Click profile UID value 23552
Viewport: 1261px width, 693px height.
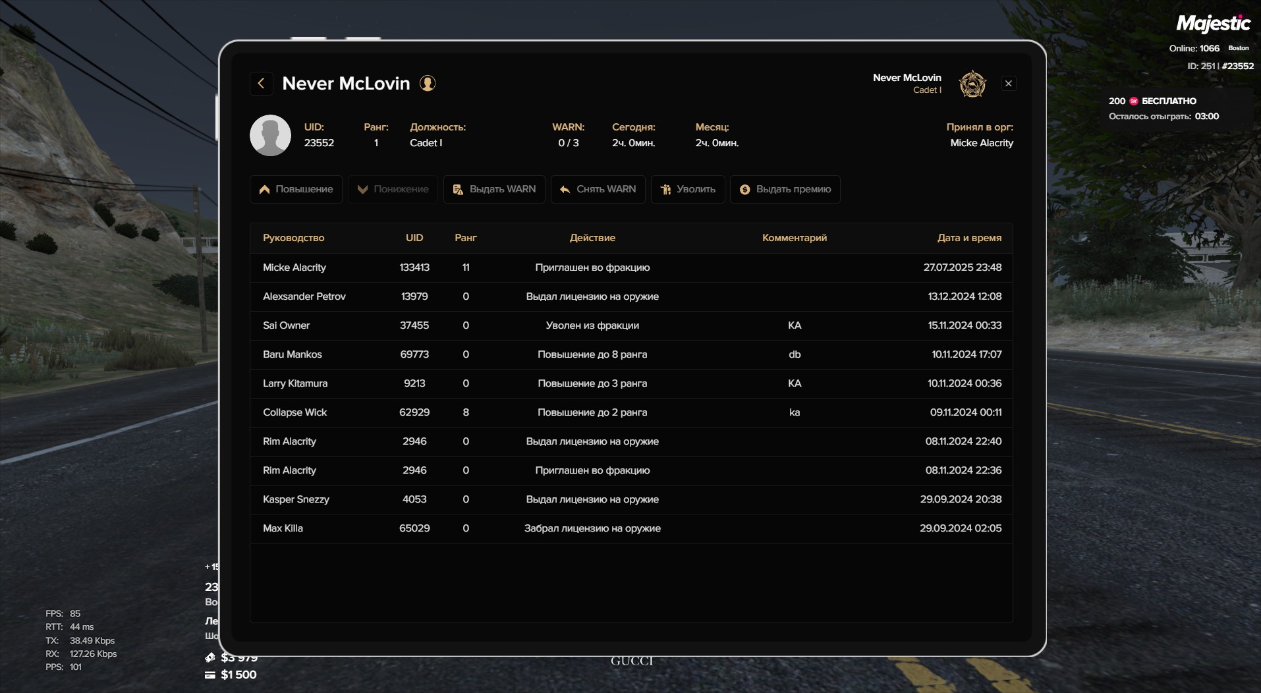pos(319,143)
